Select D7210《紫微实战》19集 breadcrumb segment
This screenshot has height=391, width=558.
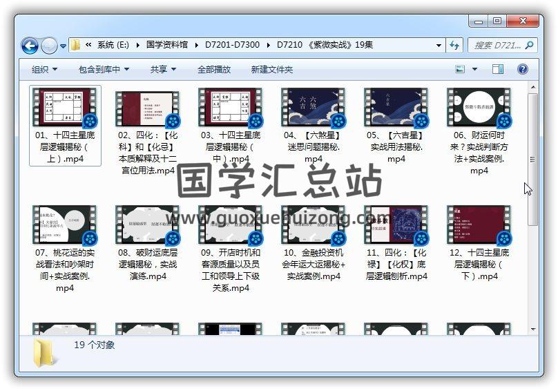pyautogui.click(x=325, y=45)
